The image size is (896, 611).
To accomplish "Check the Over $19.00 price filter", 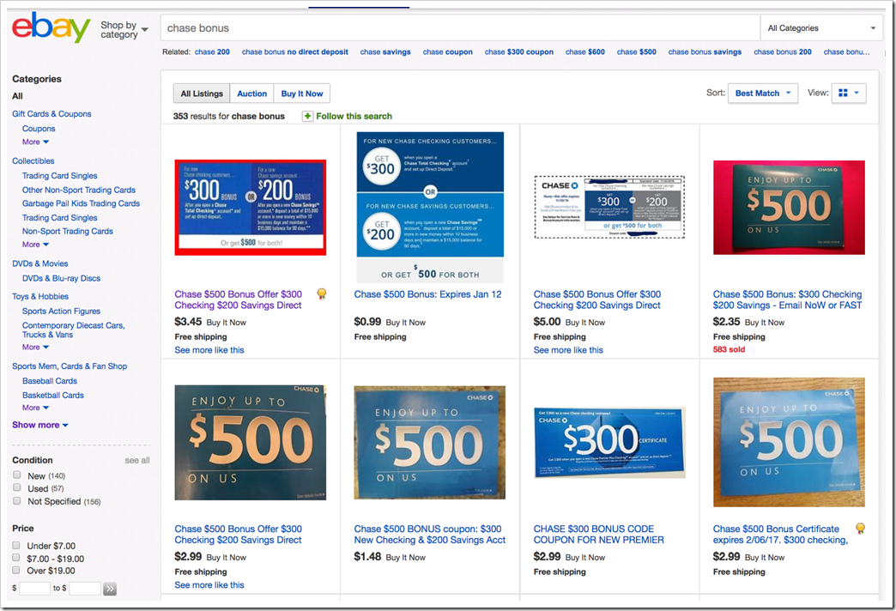I will pyautogui.click(x=16, y=570).
